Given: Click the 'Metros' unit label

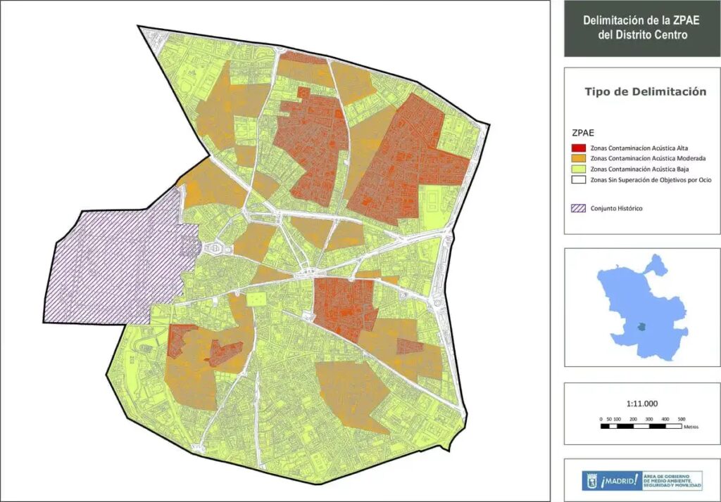Looking at the screenshot, I should [x=690, y=427].
